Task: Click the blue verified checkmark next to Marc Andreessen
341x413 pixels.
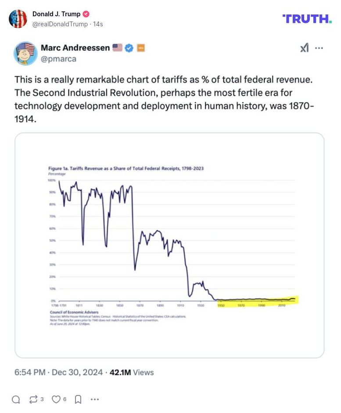Action: point(129,48)
